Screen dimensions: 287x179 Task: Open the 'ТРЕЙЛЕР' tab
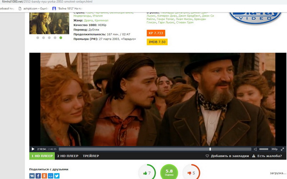[91, 156]
